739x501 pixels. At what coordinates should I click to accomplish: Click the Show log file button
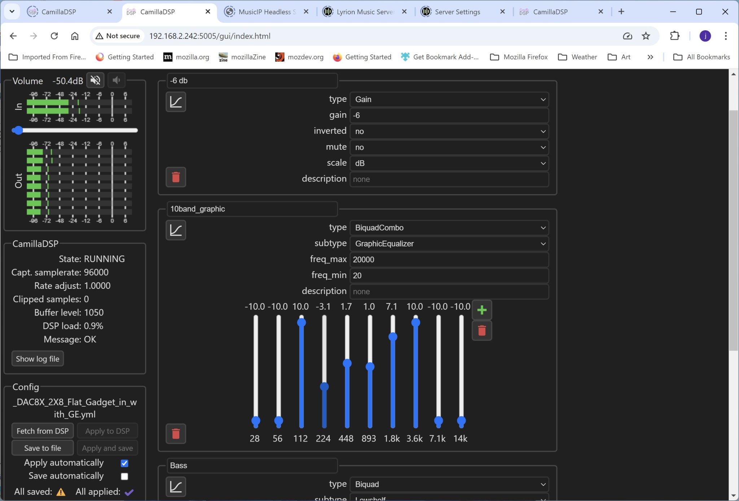pos(38,359)
